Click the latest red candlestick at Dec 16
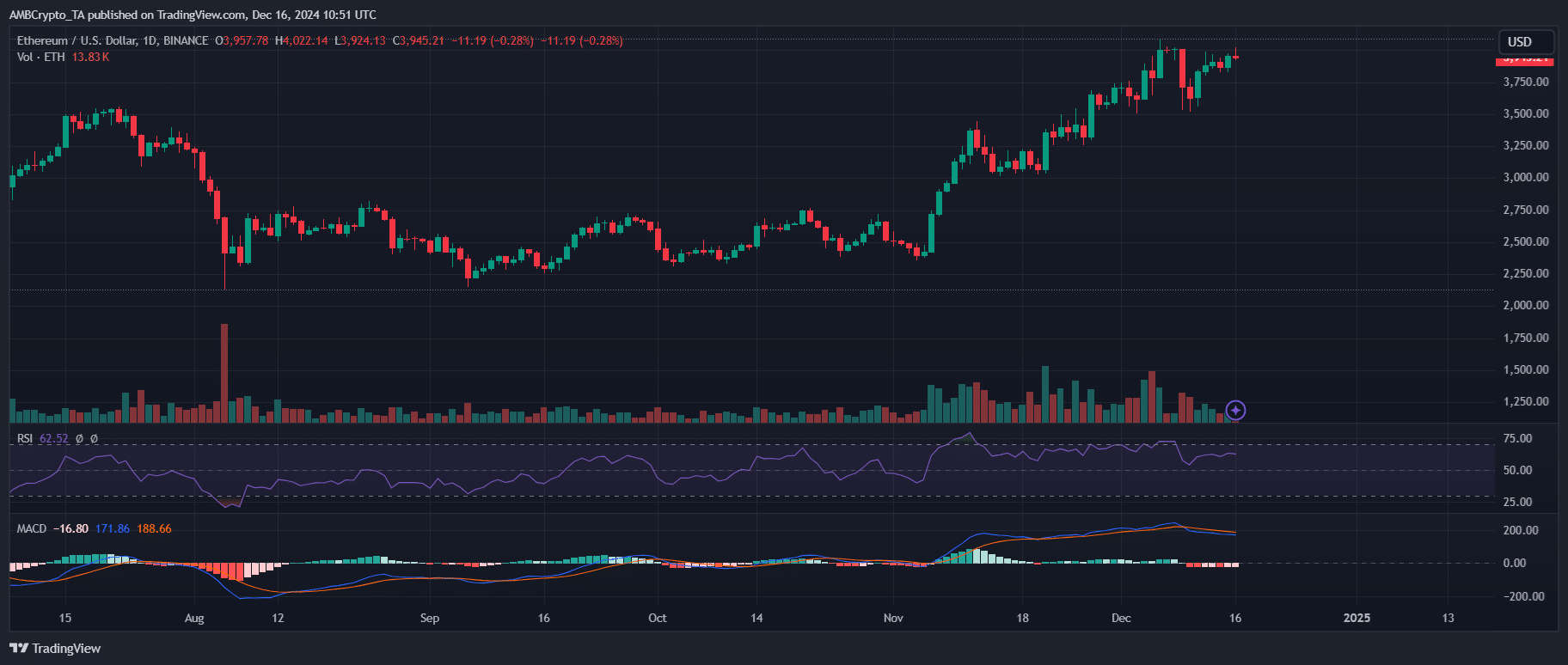This screenshot has height=665, width=1568. [x=1235, y=57]
